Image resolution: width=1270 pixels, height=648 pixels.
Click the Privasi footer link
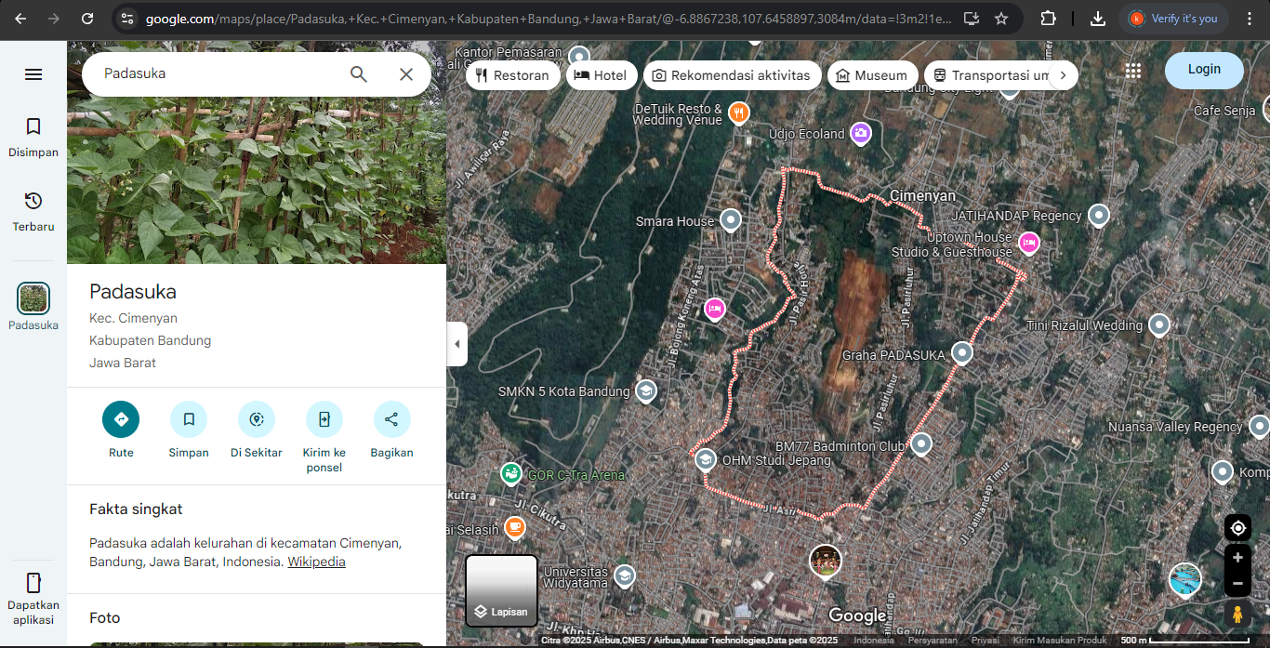[985, 641]
